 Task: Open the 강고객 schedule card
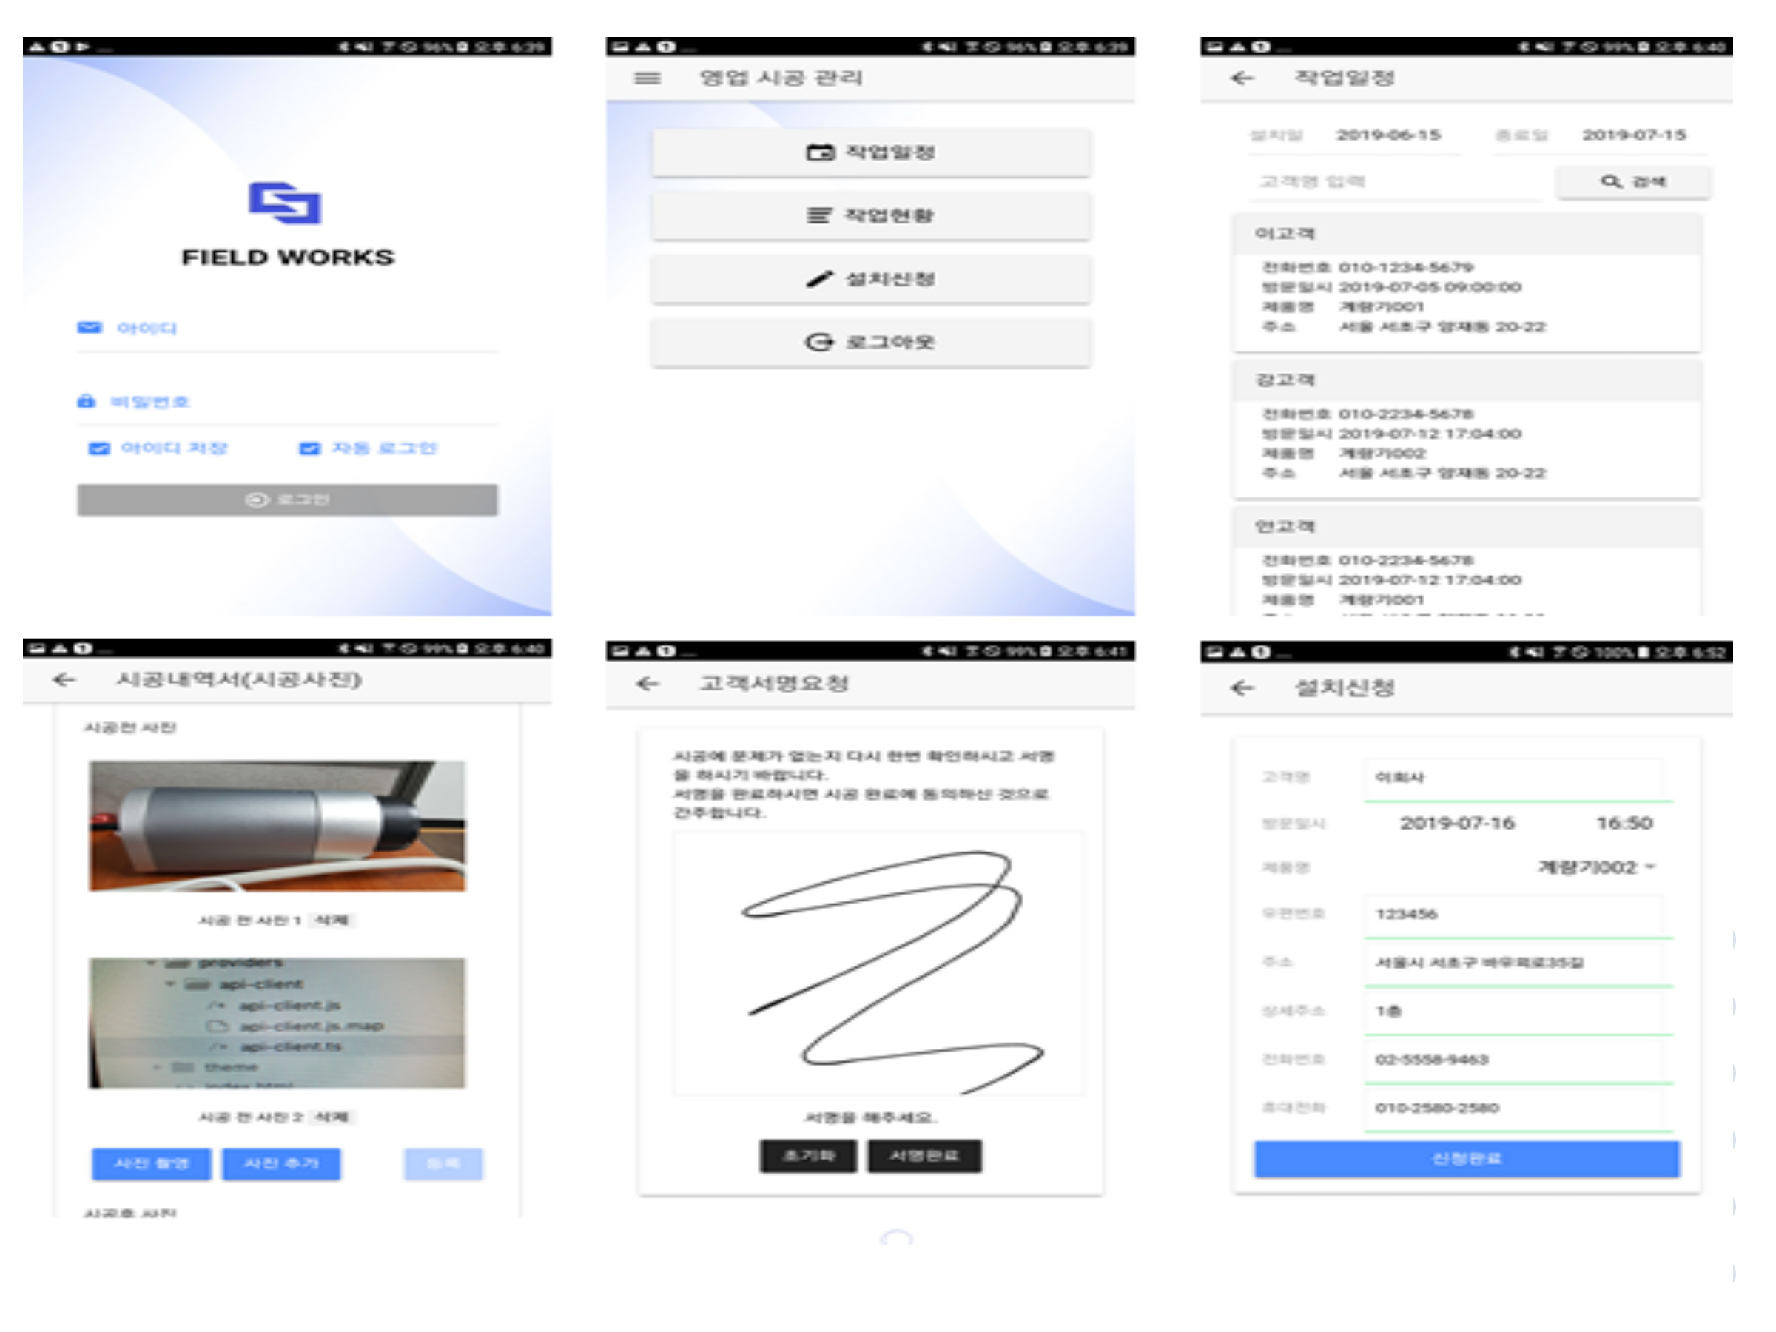[x=1467, y=429]
